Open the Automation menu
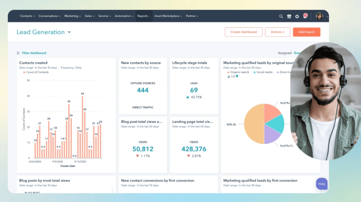 [124, 16]
